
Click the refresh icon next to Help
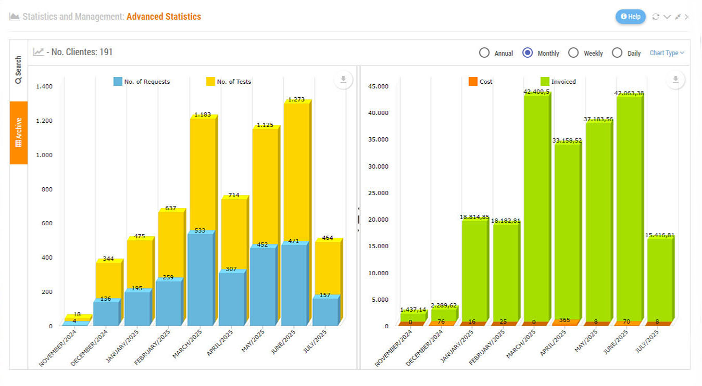[x=656, y=17]
